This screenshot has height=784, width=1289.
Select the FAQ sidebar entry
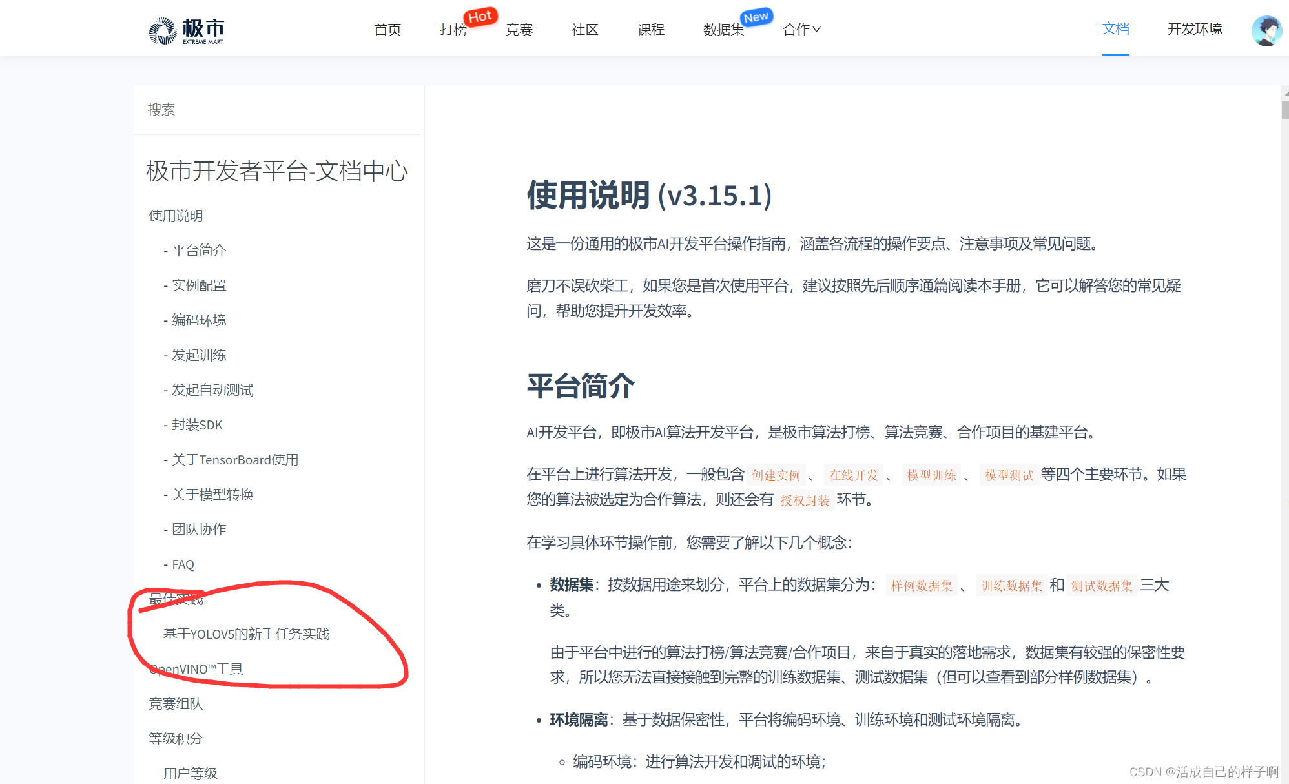pyautogui.click(x=183, y=564)
